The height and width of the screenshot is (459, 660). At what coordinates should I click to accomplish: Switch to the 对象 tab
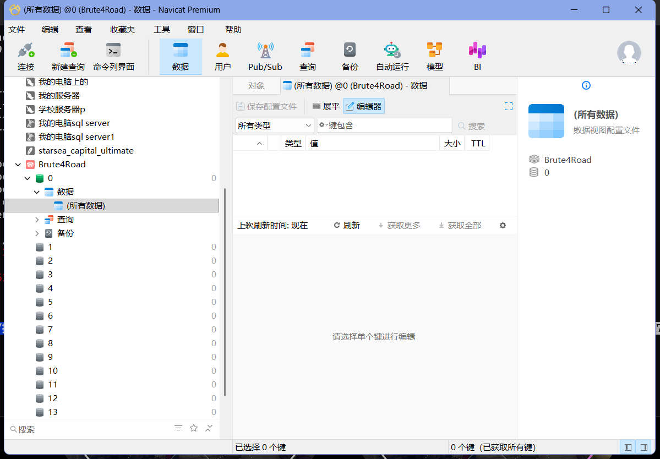[x=257, y=86]
